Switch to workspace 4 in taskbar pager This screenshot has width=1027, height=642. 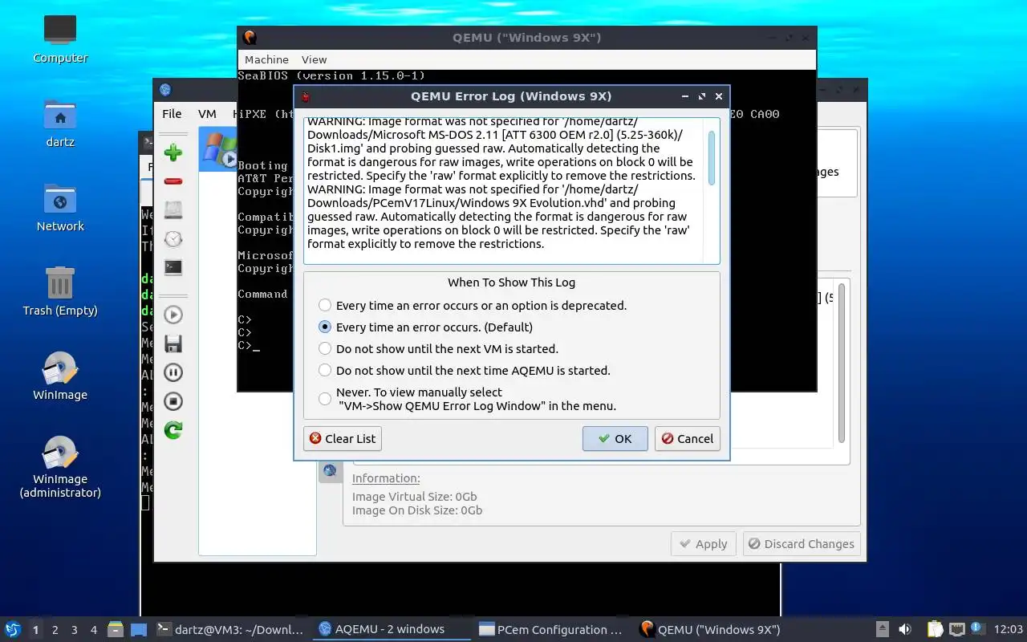pos(93,629)
